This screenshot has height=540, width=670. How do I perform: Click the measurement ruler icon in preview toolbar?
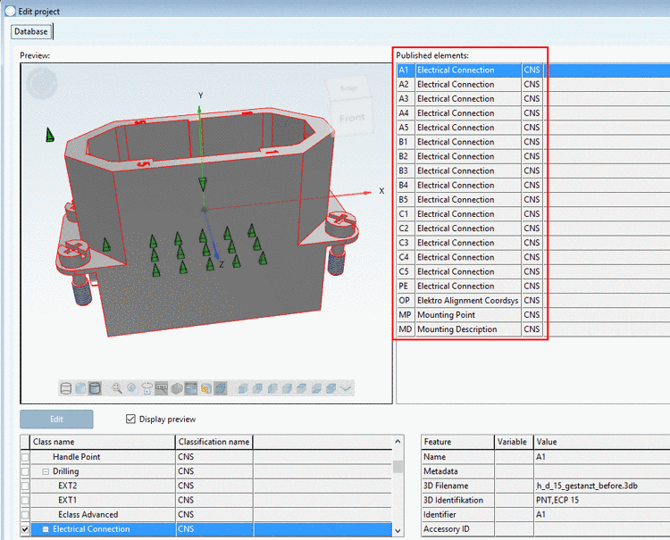(162, 388)
